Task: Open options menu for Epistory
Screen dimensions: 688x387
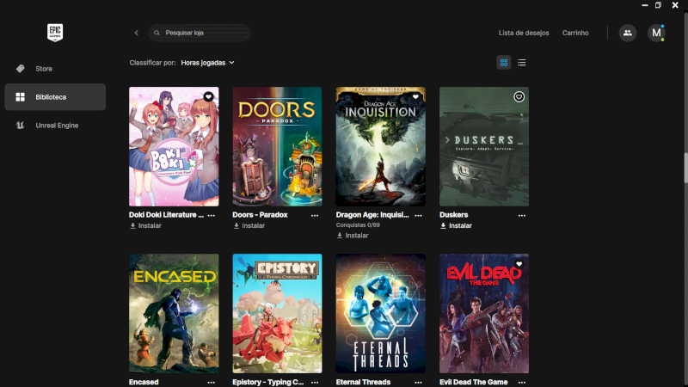Action: pos(315,383)
